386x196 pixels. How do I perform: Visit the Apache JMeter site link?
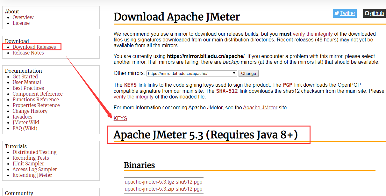[x=260, y=107]
